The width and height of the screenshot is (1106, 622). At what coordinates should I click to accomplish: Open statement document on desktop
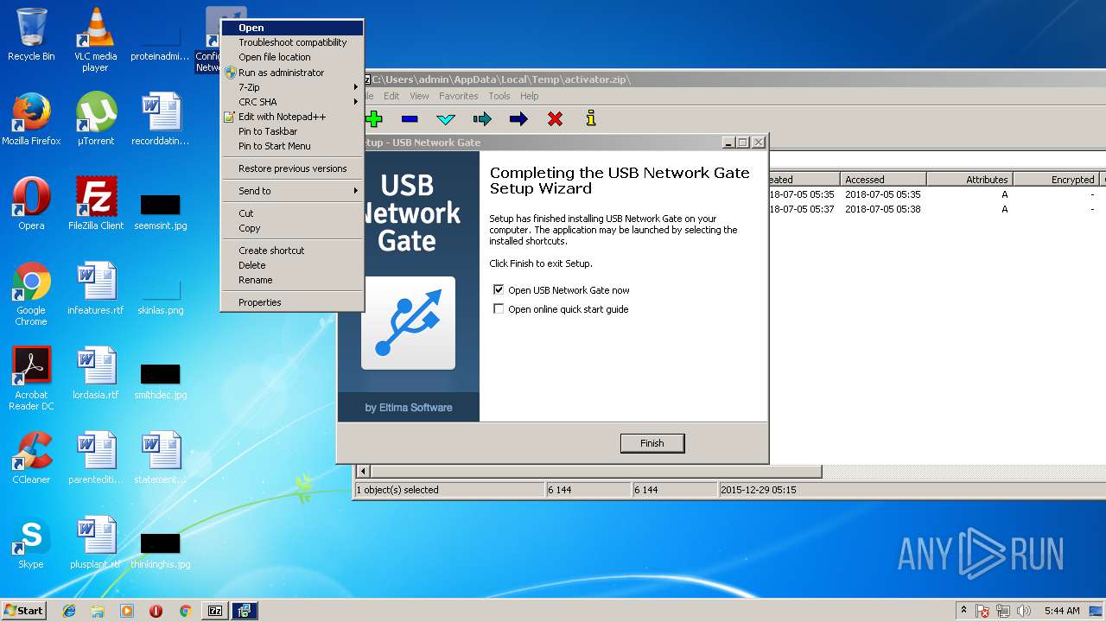(x=160, y=458)
